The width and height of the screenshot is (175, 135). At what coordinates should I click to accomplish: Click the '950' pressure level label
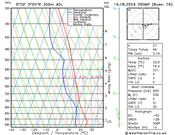coord(8,125)
